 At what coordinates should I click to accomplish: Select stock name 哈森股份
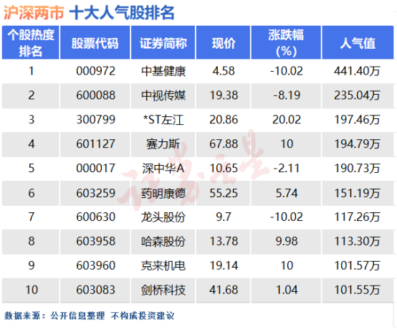[x=163, y=241]
